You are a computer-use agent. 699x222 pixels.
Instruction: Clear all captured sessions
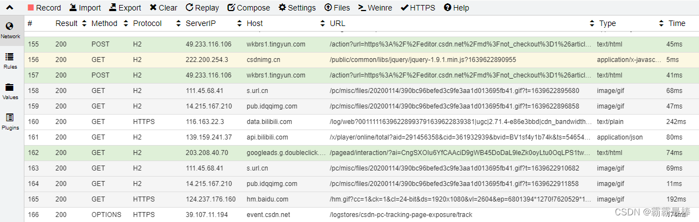click(x=164, y=8)
